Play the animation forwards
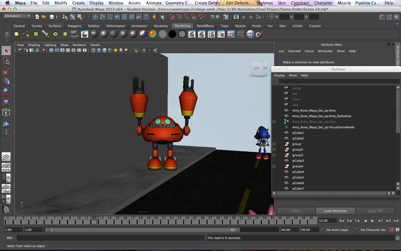The image size is (401, 251). point(373,221)
